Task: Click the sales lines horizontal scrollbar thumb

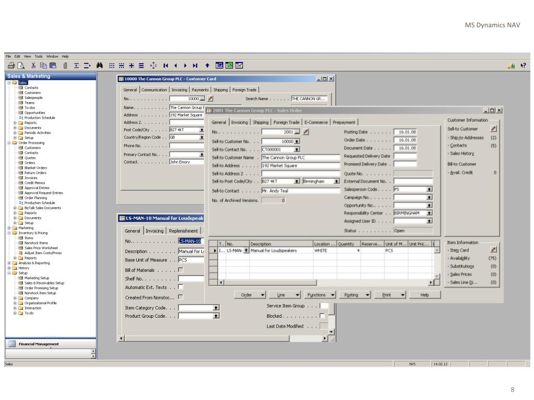Action: 271,282
